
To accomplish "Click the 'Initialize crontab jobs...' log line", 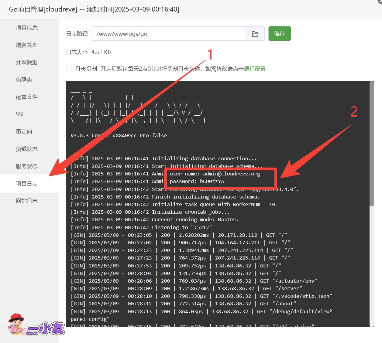I will coord(150,212).
